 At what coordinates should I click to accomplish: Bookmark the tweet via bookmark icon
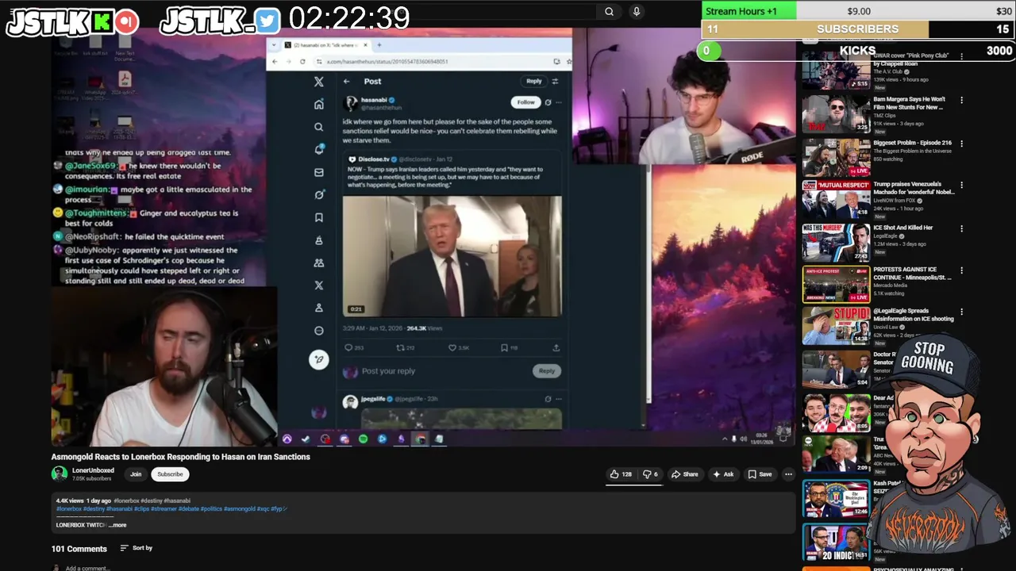point(504,347)
